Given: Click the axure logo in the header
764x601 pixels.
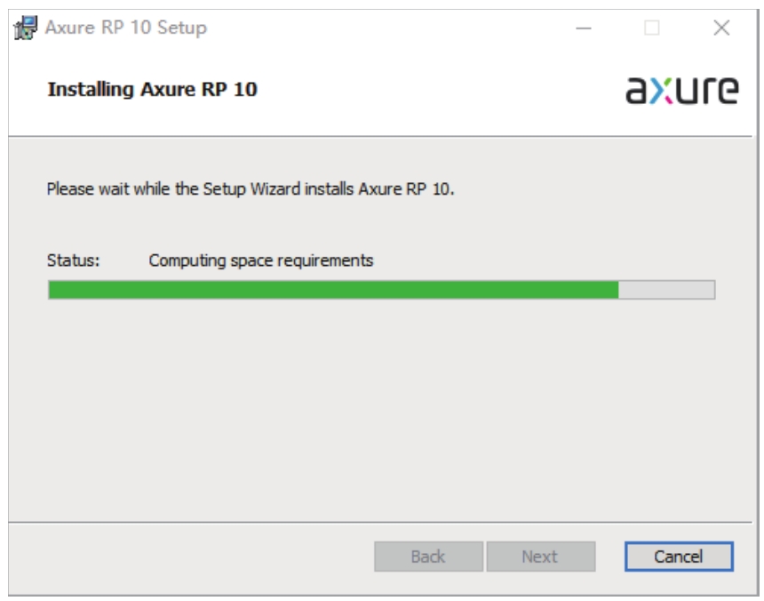Looking at the screenshot, I should pos(681,90).
